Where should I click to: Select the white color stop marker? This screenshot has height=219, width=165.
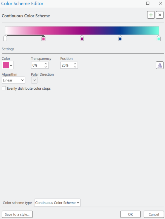tap(5, 38)
